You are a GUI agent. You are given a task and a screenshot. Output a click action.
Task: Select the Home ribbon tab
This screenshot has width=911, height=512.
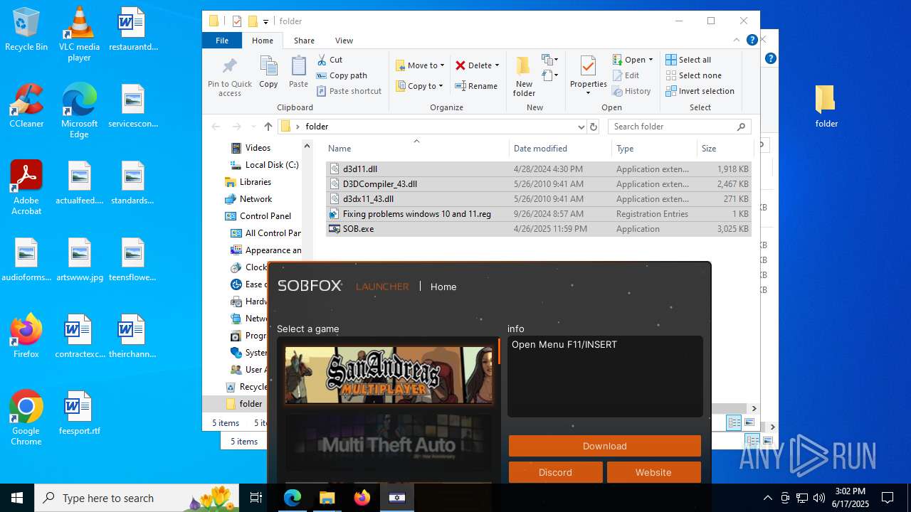click(x=263, y=41)
